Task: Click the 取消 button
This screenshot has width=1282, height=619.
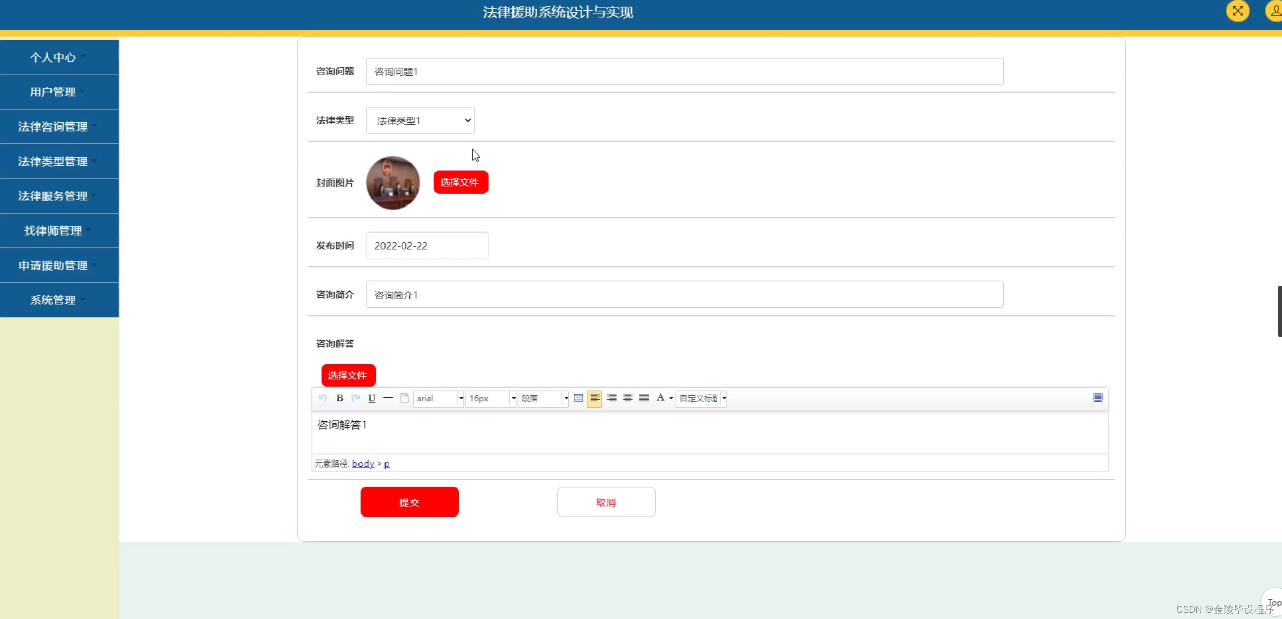Action: click(606, 502)
